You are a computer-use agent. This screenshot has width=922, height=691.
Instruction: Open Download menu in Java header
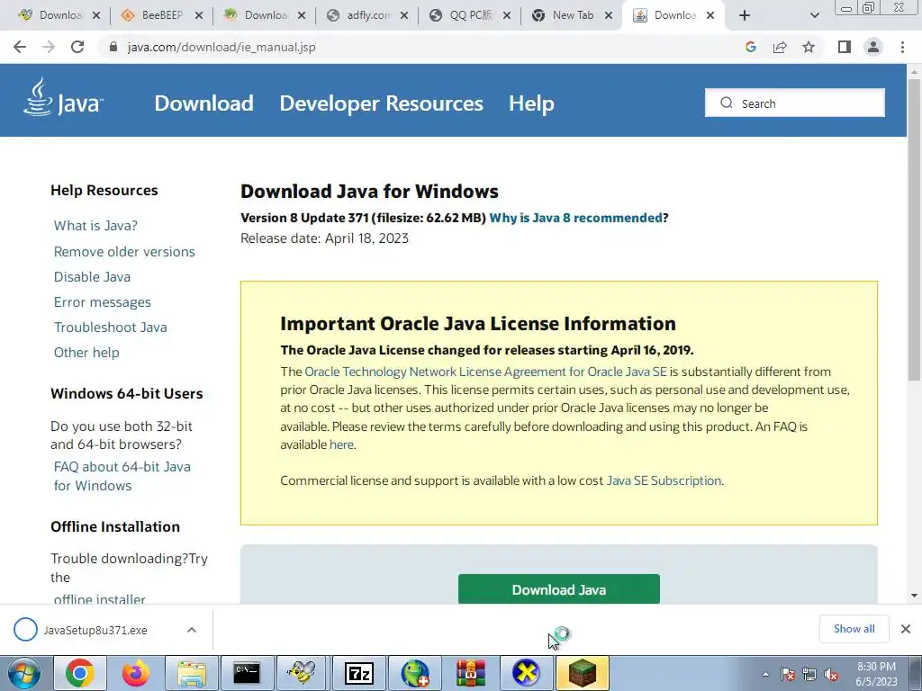pyautogui.click(x=204, y=103)
